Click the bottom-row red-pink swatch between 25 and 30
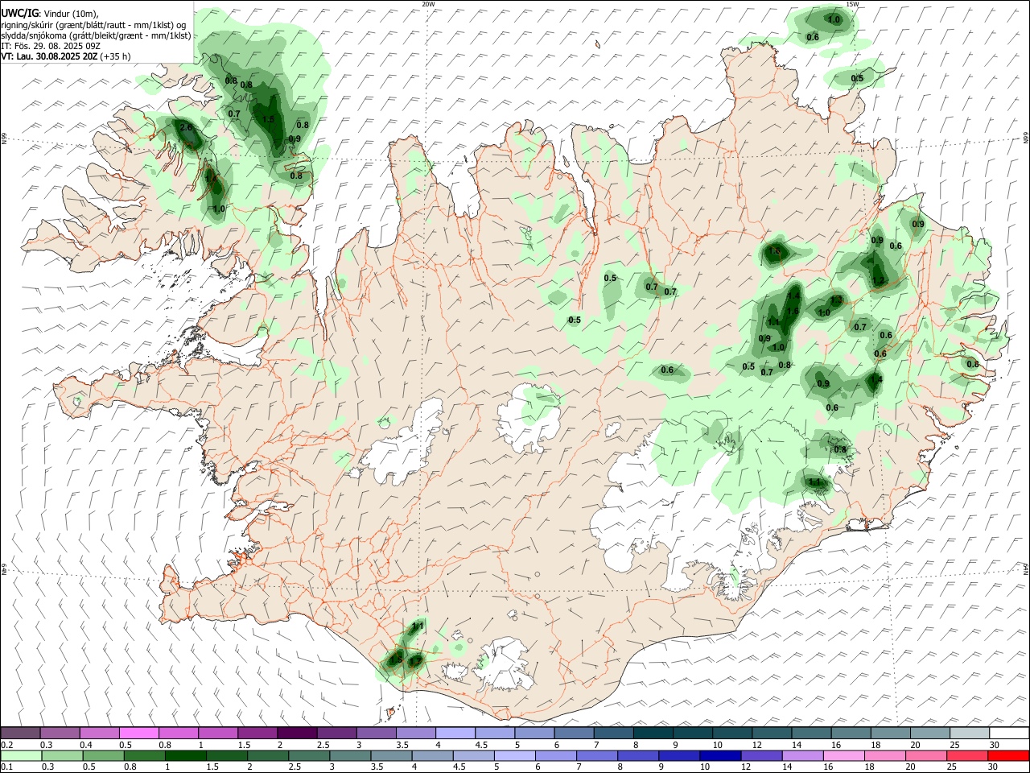The height and width of the screenshot is (773, 1030). pos(967,756)
